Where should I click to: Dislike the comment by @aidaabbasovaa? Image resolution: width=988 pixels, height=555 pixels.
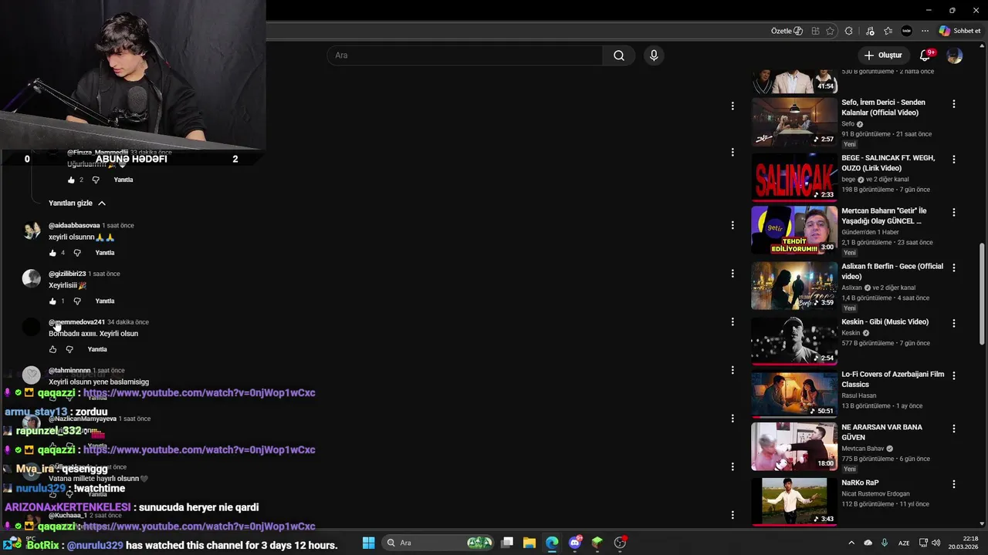[x=77, y=253]
